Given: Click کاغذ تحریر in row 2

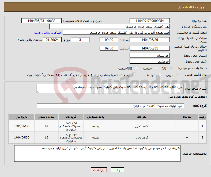Looking at the screenshot, I should pyautogui.click(x=141, y=137).
